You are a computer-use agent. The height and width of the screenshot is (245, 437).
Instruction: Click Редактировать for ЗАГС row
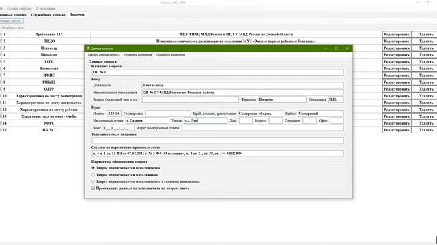[x=397, y=62]
